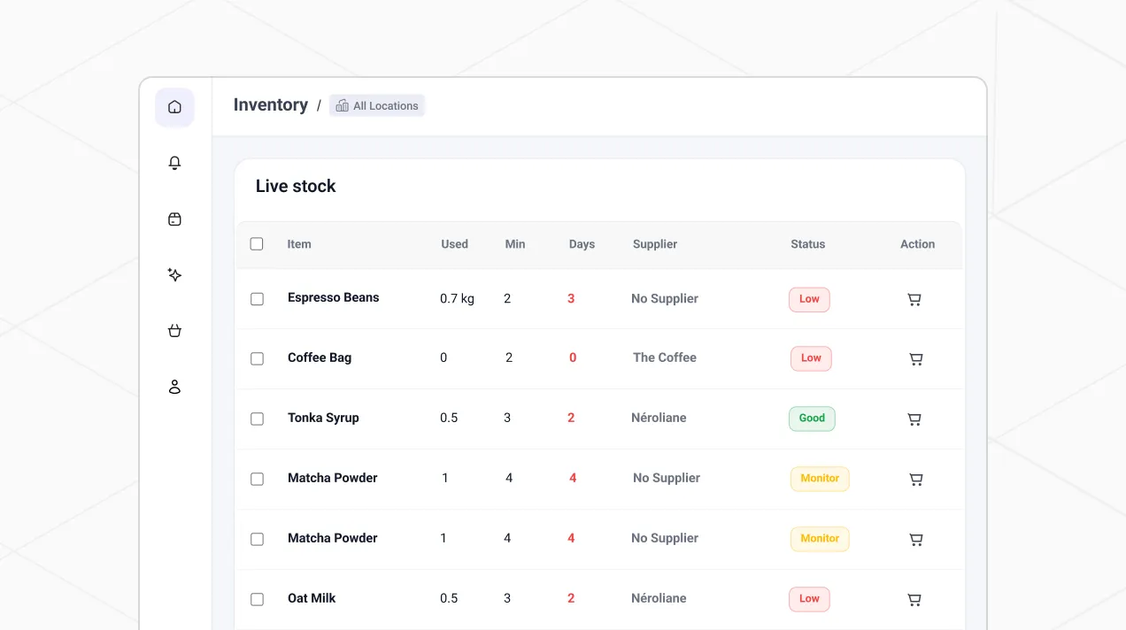Open notifications bell in sidebar

174,163
